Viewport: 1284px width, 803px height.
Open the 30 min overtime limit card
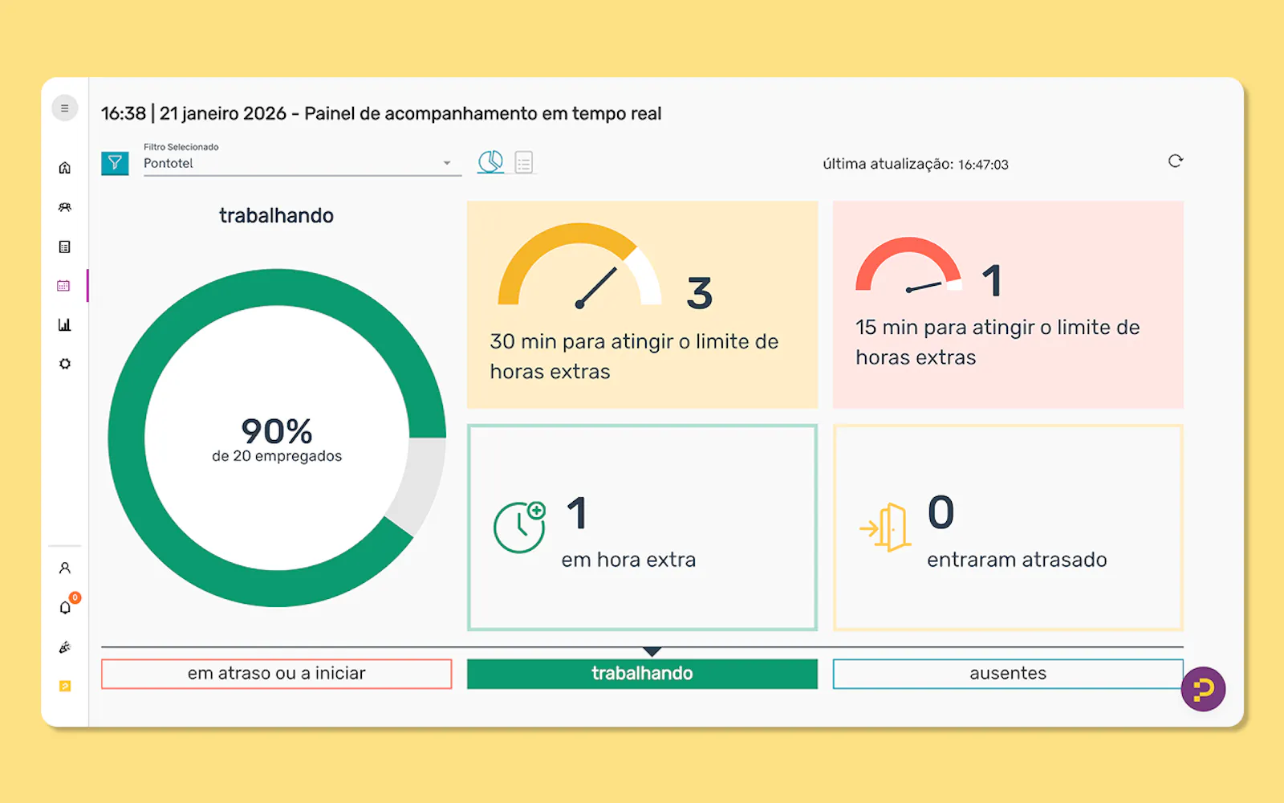(x=642, y=304)
